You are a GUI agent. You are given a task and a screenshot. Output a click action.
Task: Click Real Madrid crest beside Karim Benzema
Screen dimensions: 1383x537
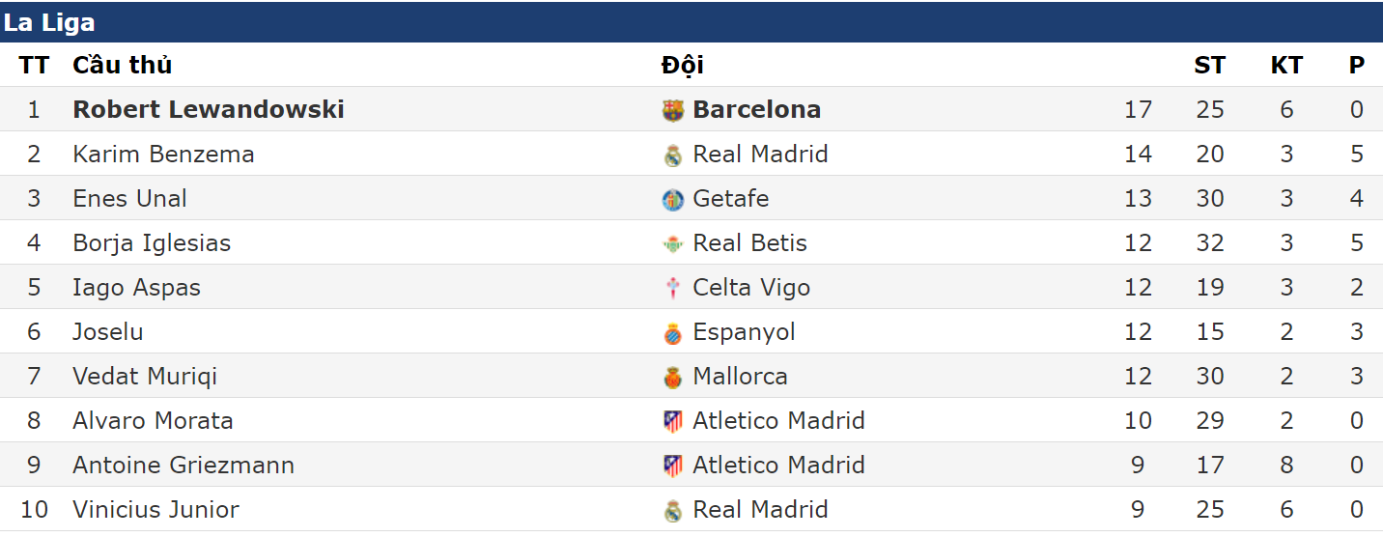click(x=672, y=155)
